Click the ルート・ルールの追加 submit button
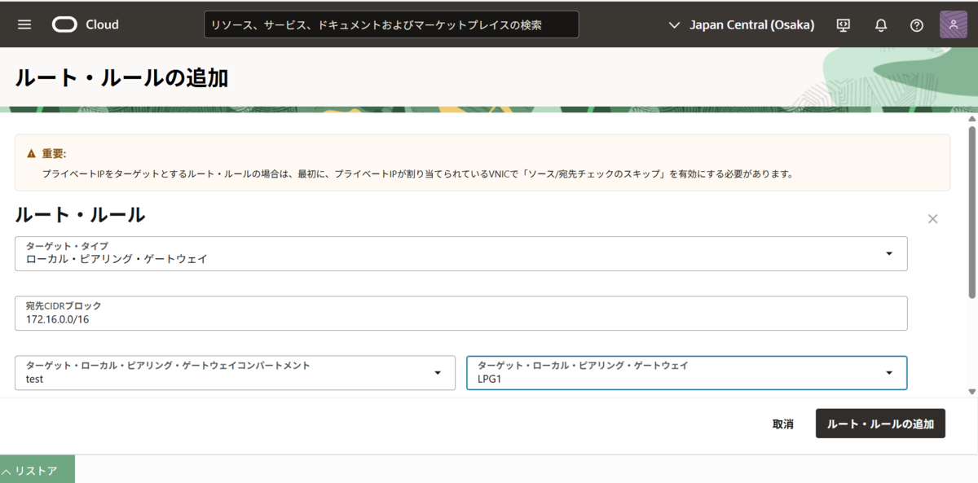 880,424
